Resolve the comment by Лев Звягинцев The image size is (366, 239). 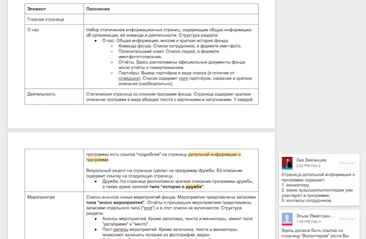coord(347,163)
